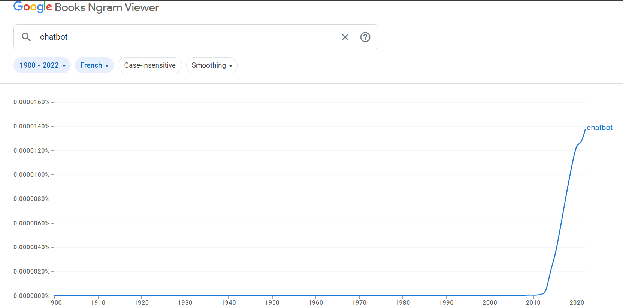Click the 0.0000020% y-axis label
The width and height of the screenshot is (623, 308).
point(31,272)
